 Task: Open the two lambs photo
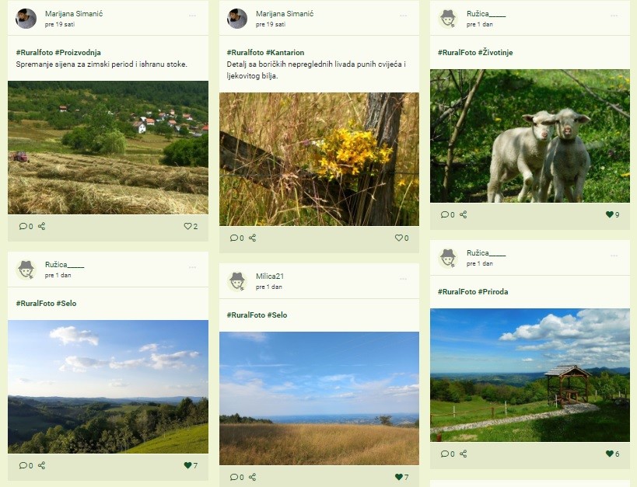[530, 136]
